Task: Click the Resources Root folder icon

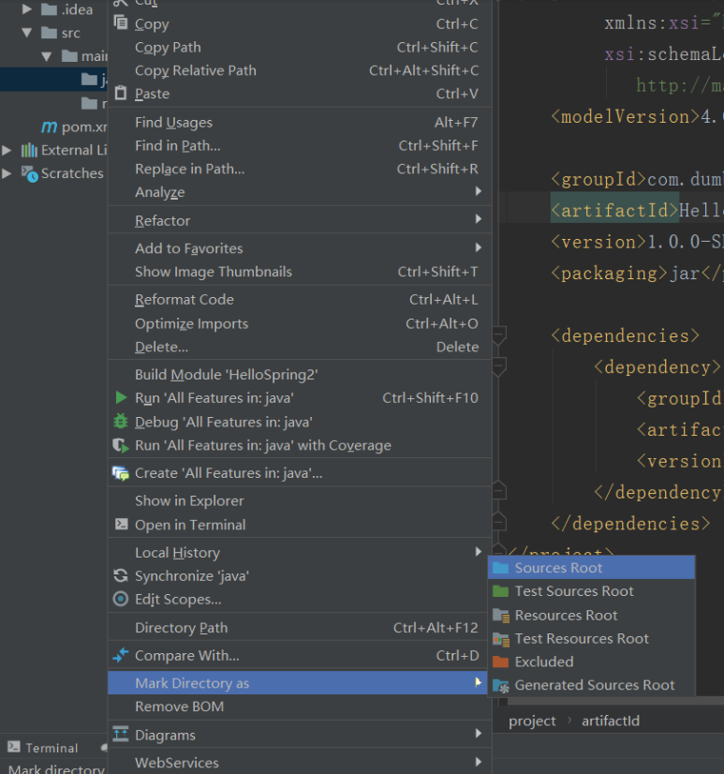Action: point(501,616)
